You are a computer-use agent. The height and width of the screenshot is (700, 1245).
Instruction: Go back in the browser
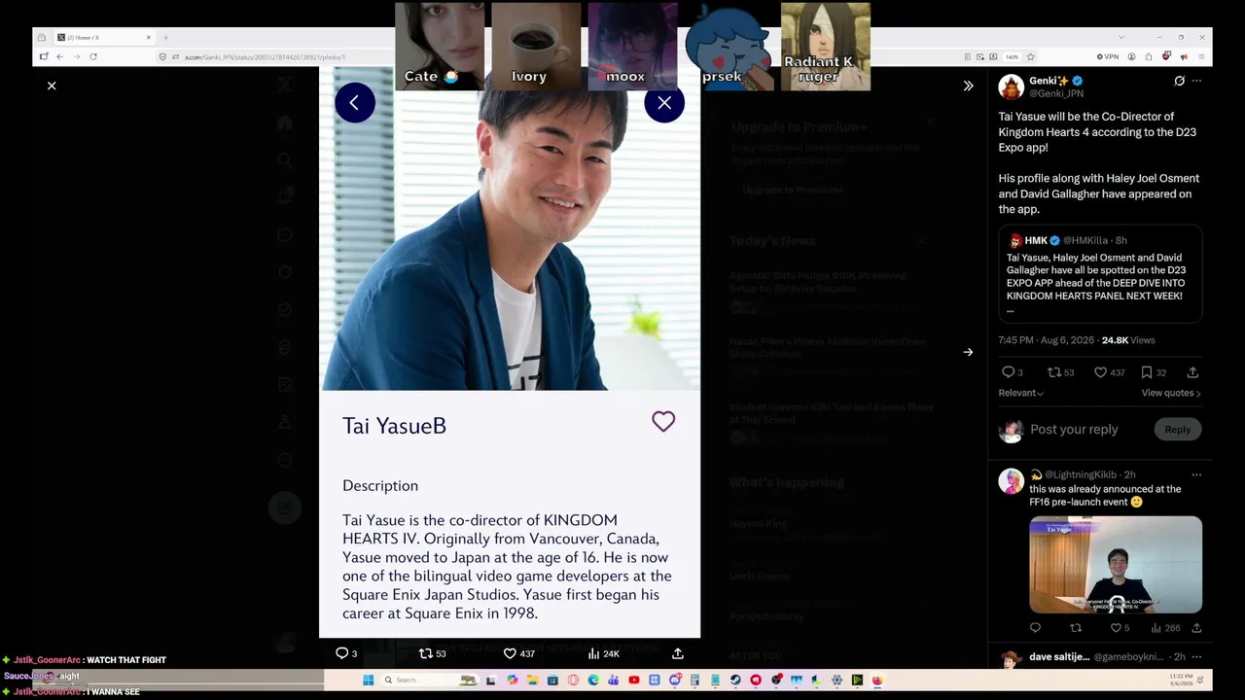pyautogui.click(x=59, y=57)
